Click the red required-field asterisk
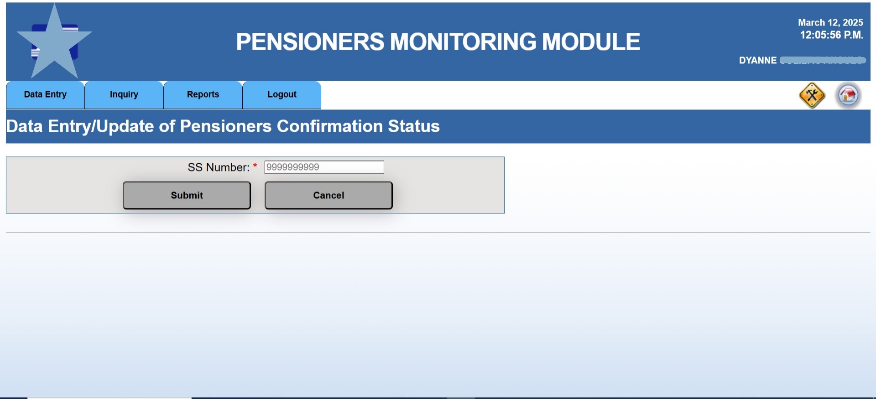This screenshot has width=876, height=399. click(255, 166)
